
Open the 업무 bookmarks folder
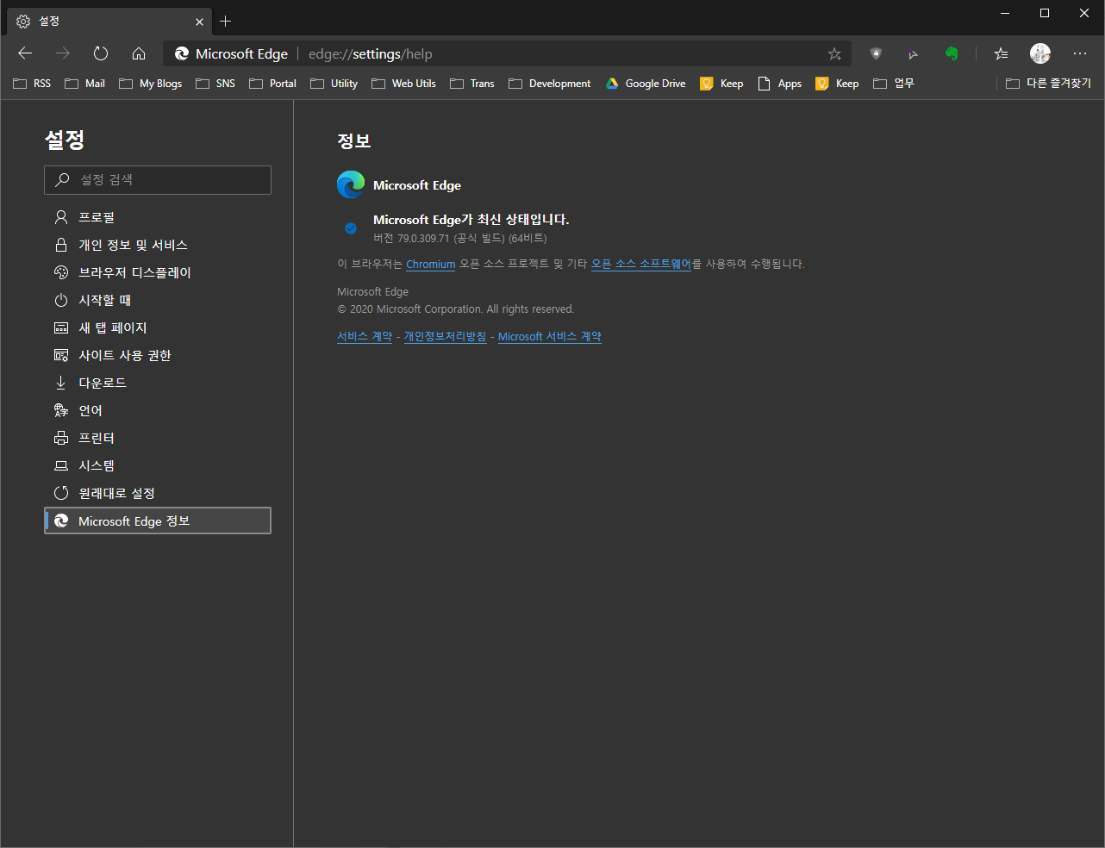893,84
